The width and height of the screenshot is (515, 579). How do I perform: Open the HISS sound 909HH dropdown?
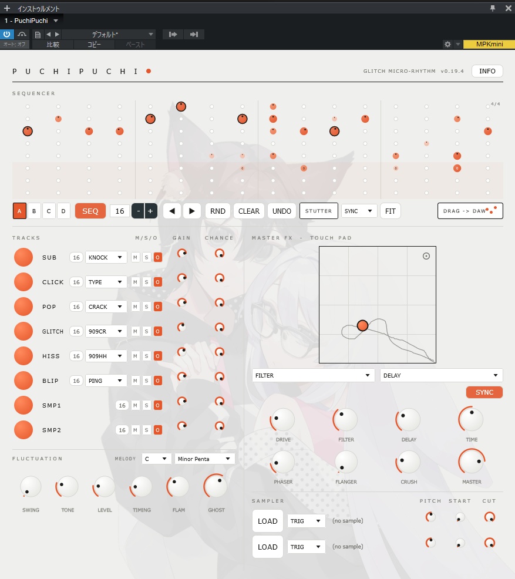[106, 356]
